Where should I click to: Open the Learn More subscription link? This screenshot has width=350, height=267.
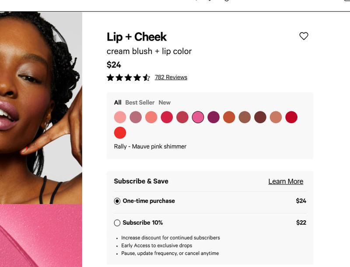(x=286, y=181)
